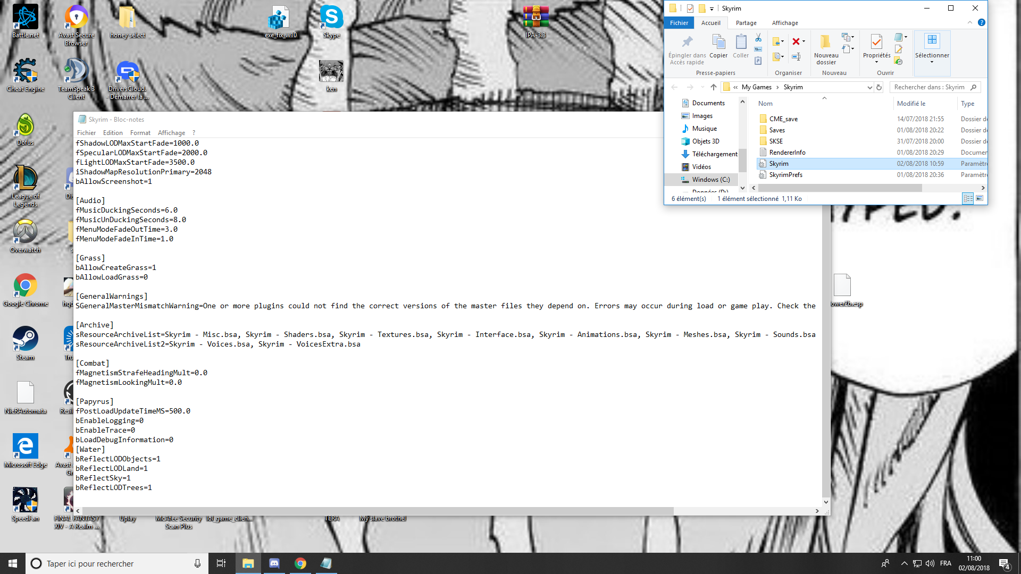Click the Properties checkmark icon in title bar

pos(690,8)
